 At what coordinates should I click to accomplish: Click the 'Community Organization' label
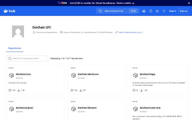point(47,32)
